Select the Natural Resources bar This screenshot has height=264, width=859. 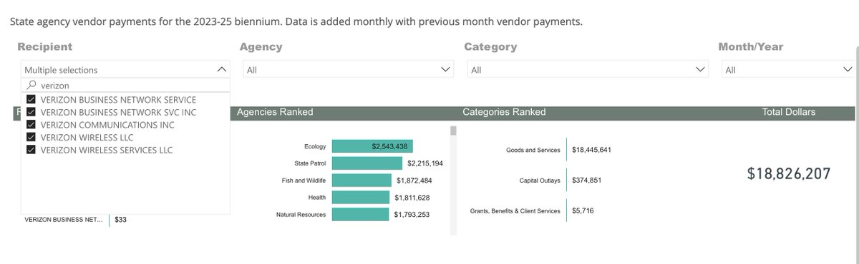point(361,214)
